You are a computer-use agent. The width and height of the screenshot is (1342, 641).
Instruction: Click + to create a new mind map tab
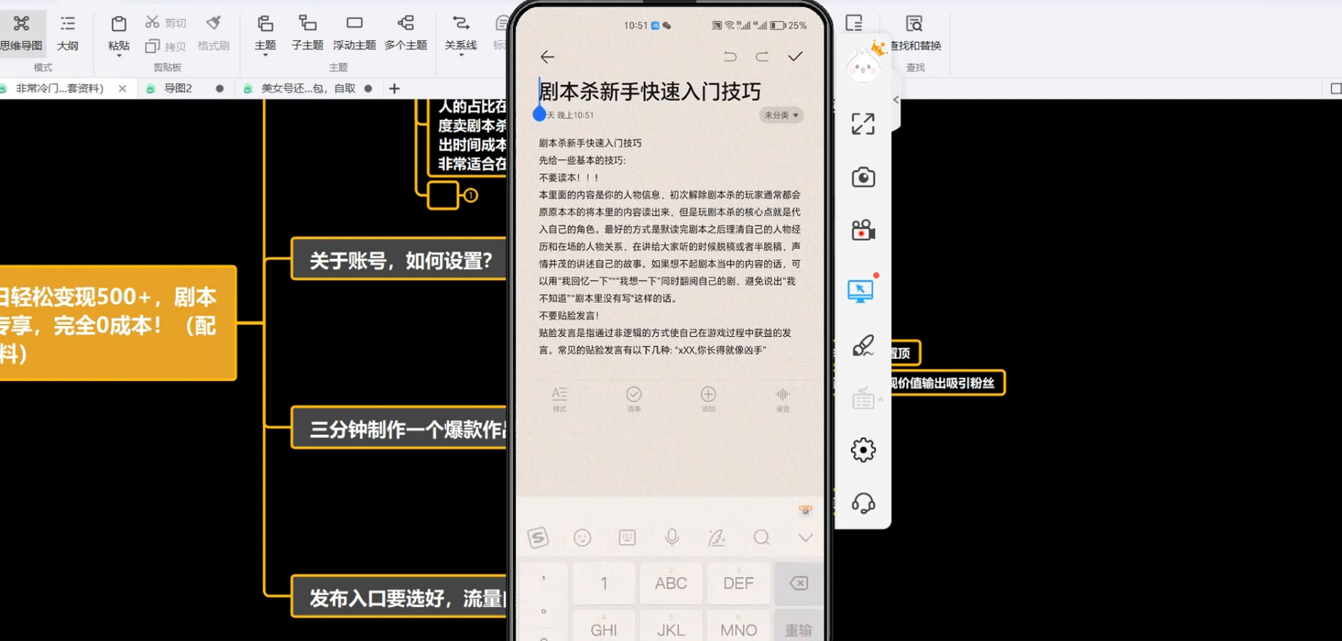coord(395,88)
